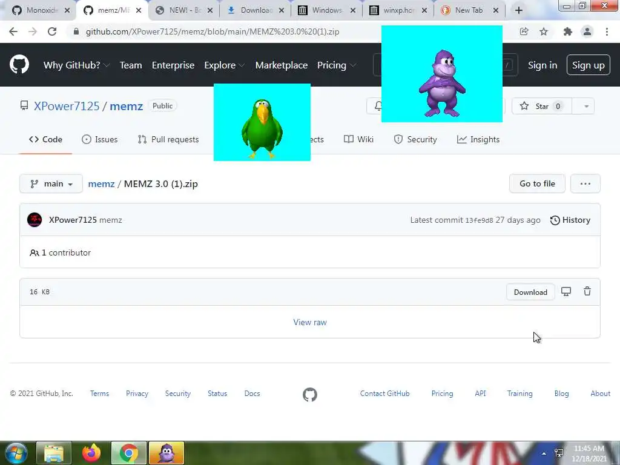Switch to the Security repository tab
This screenshot has height=465, width=620.
coord(415,139)
